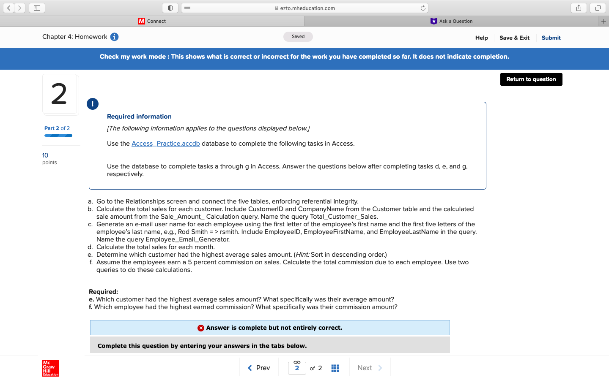Screen dimensions: 609x380
Task: Click the exclamation icon beside Required information
Action: pyautogui.click(x=93, y=103)
